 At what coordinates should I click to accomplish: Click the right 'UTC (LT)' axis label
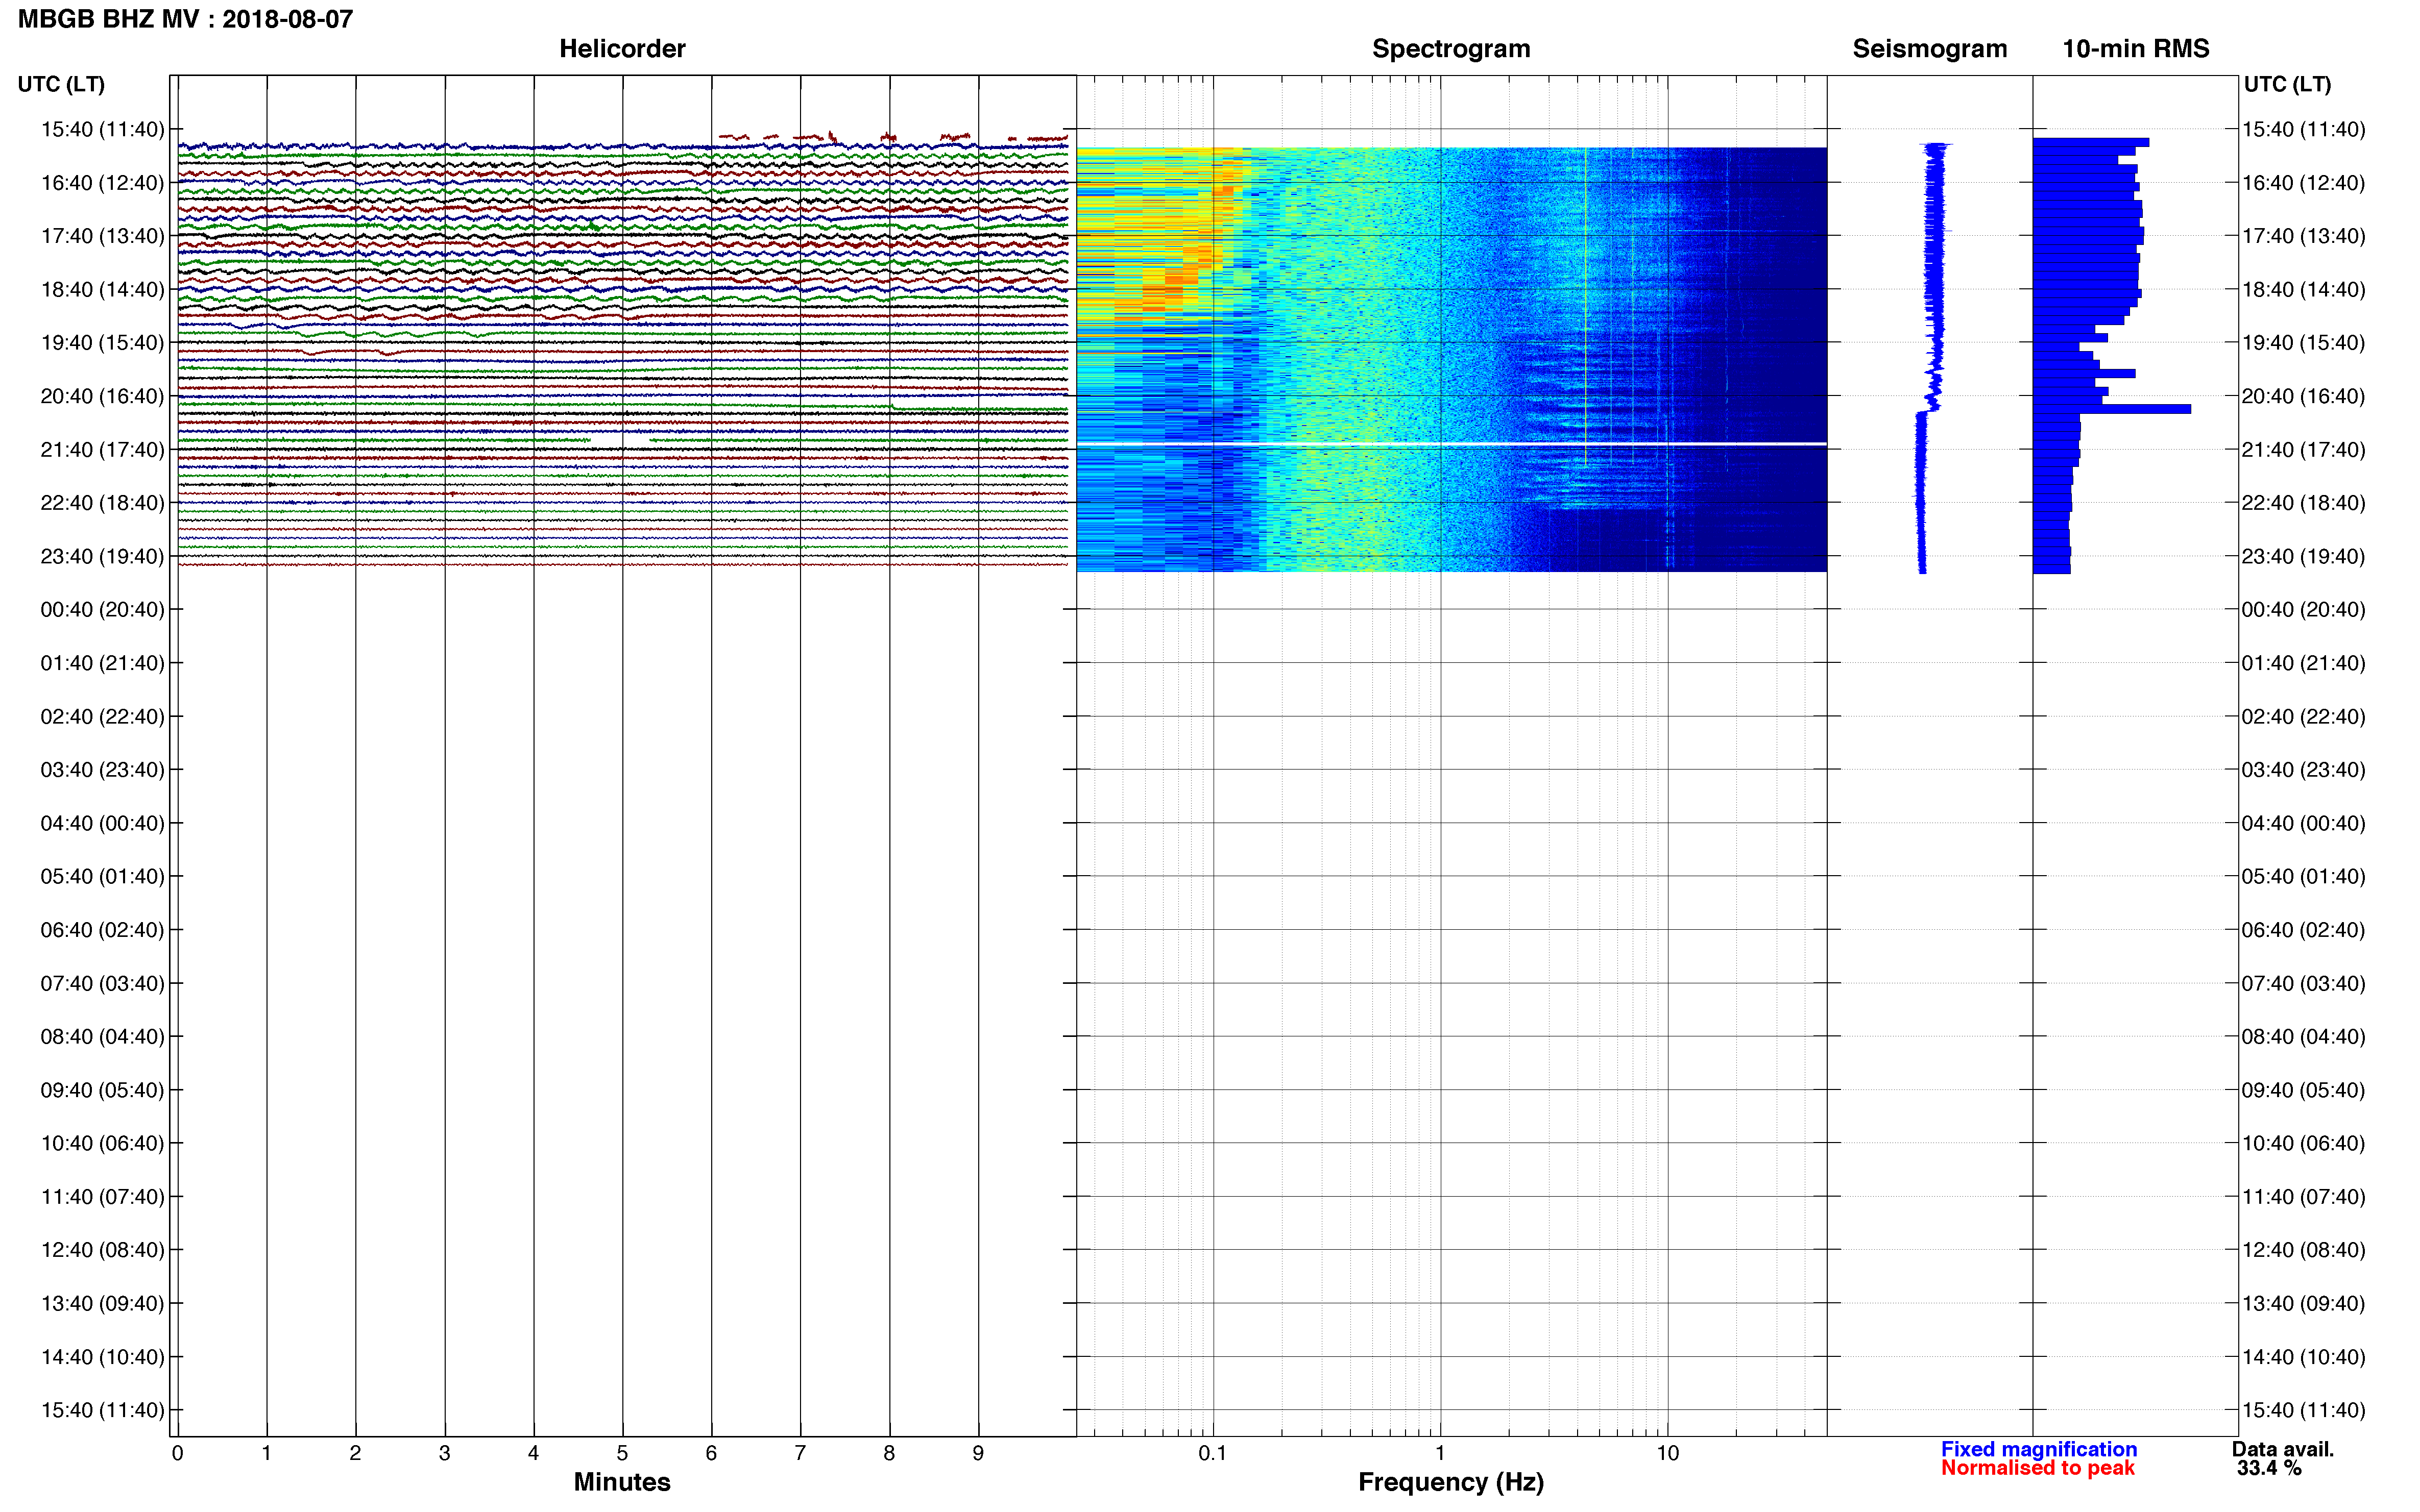[x=2287, y=84]
